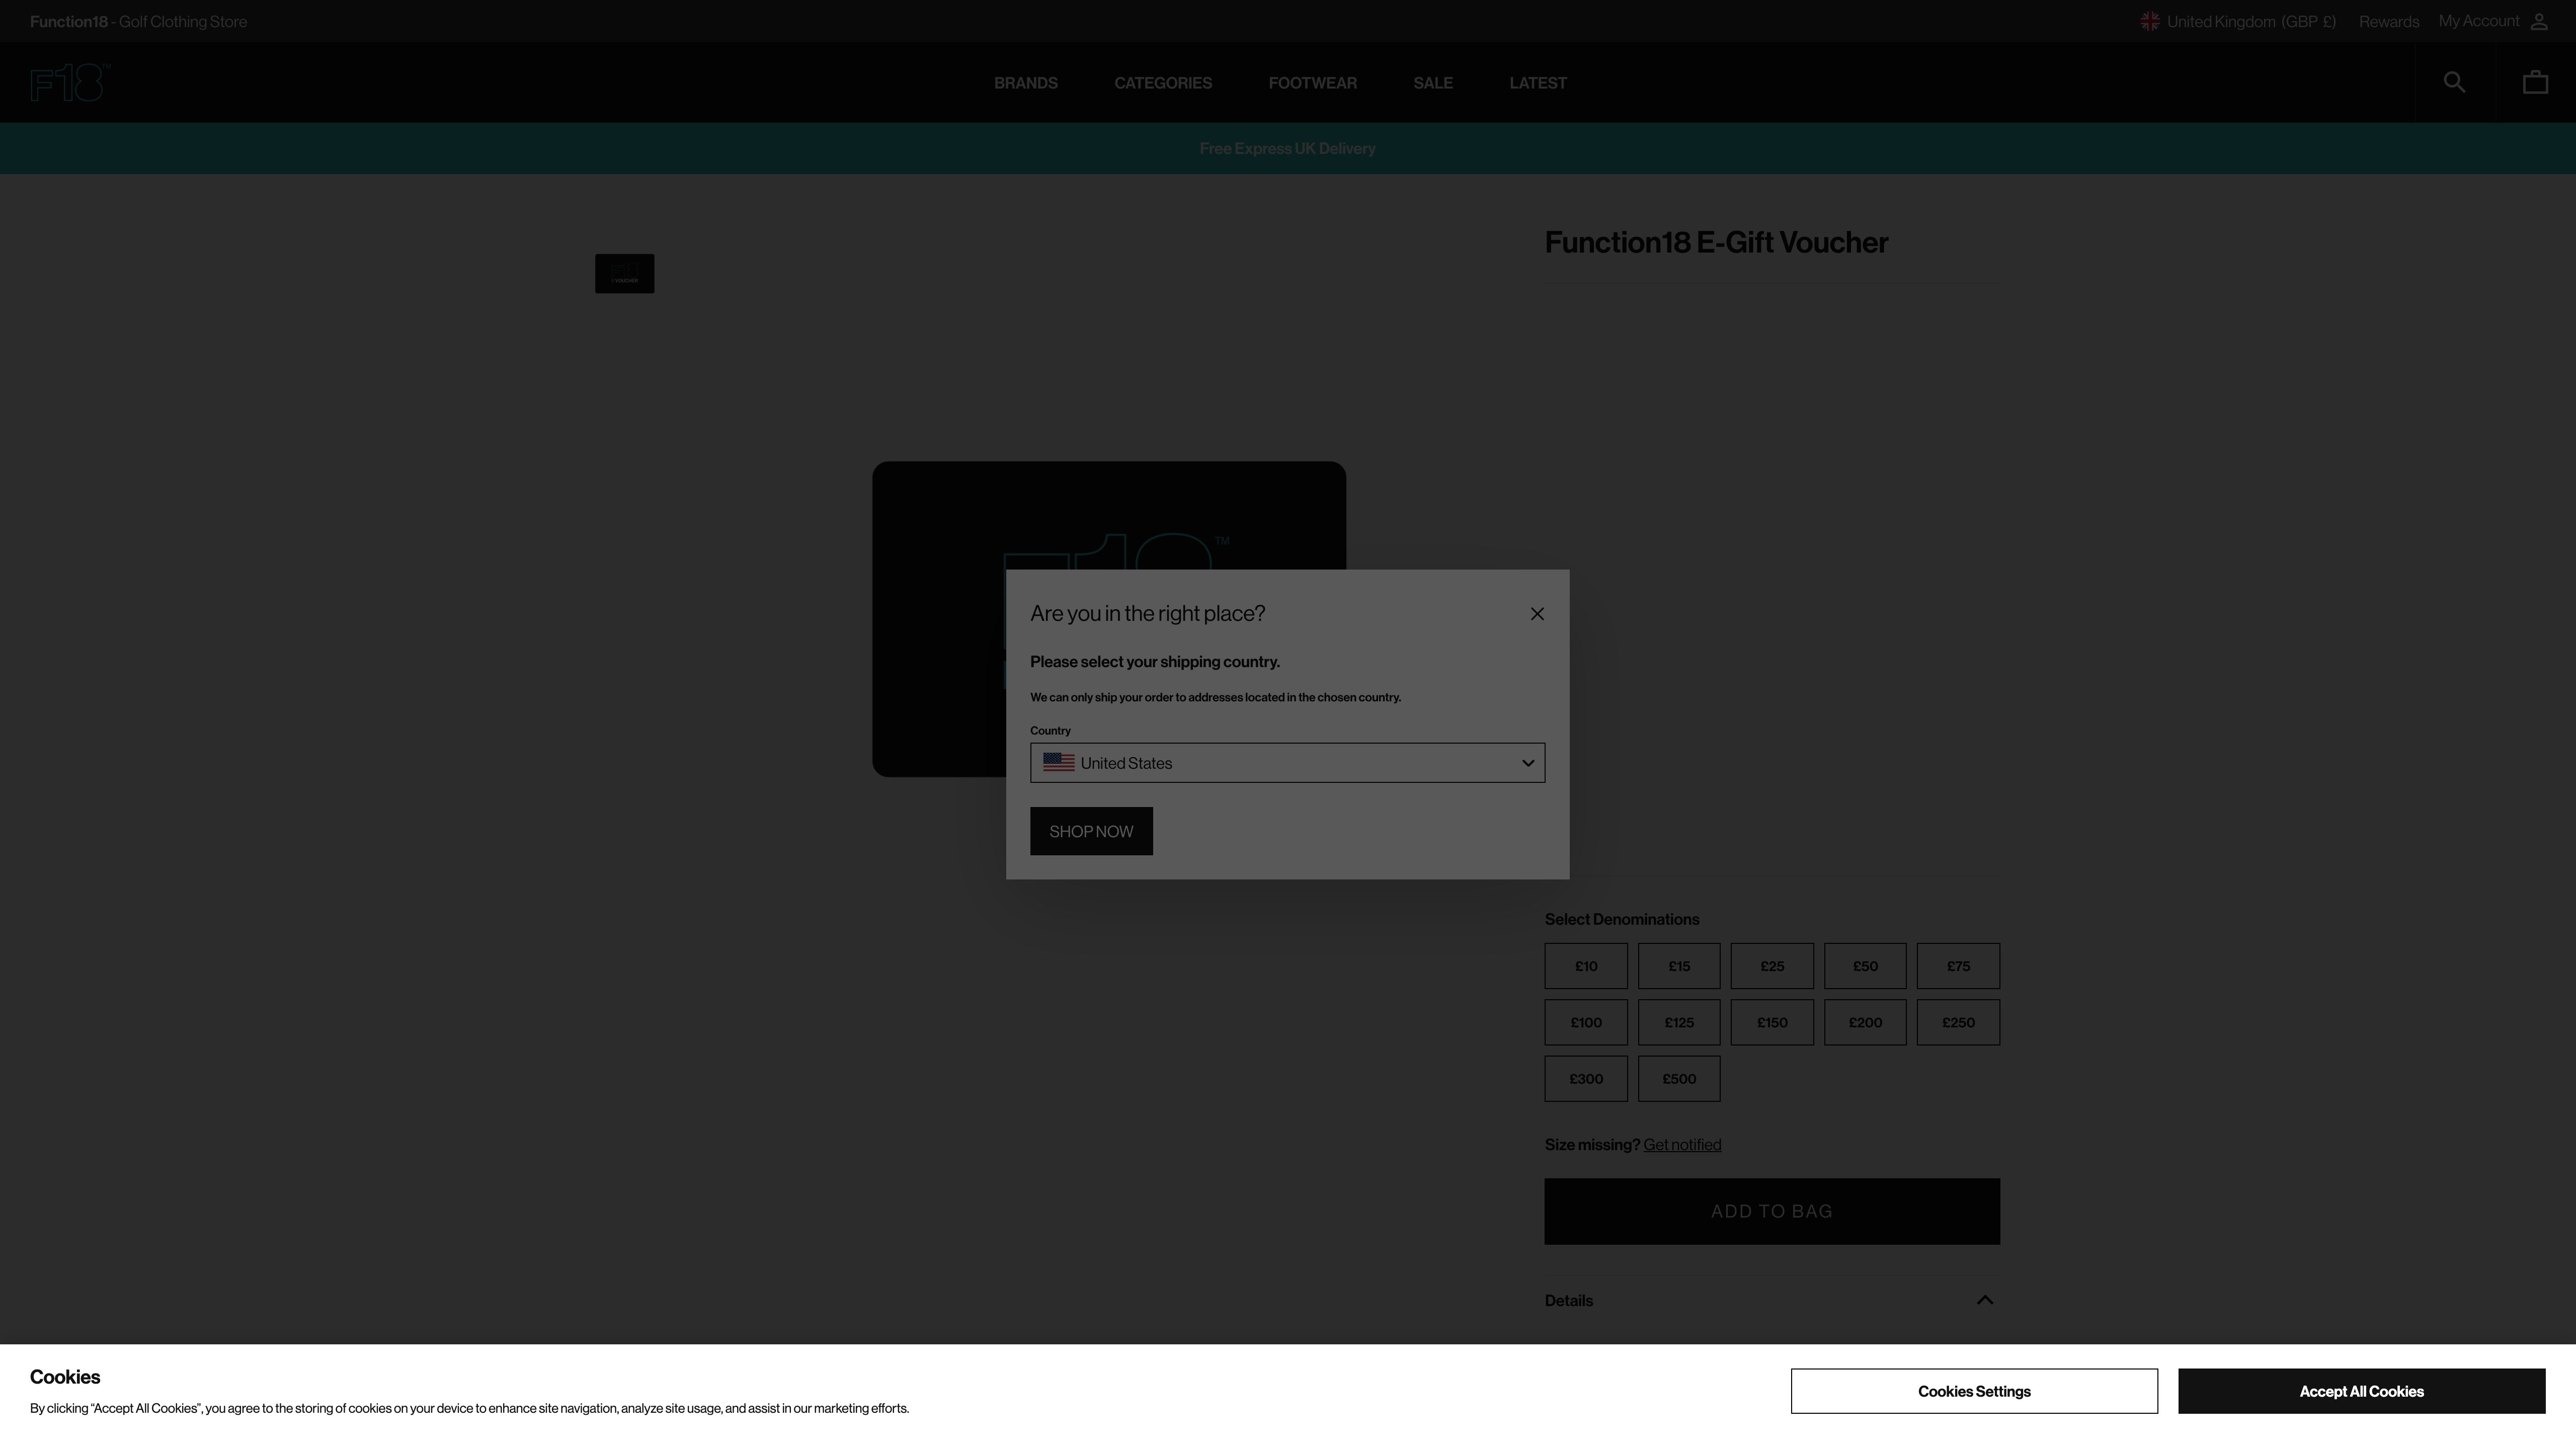Switch to the SALE section

click(x=1433, y=82)
